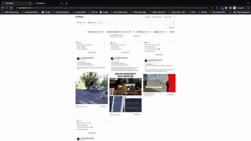Open the Log into NMLS bookmark
Screen dimensions: 251x141
79,12
